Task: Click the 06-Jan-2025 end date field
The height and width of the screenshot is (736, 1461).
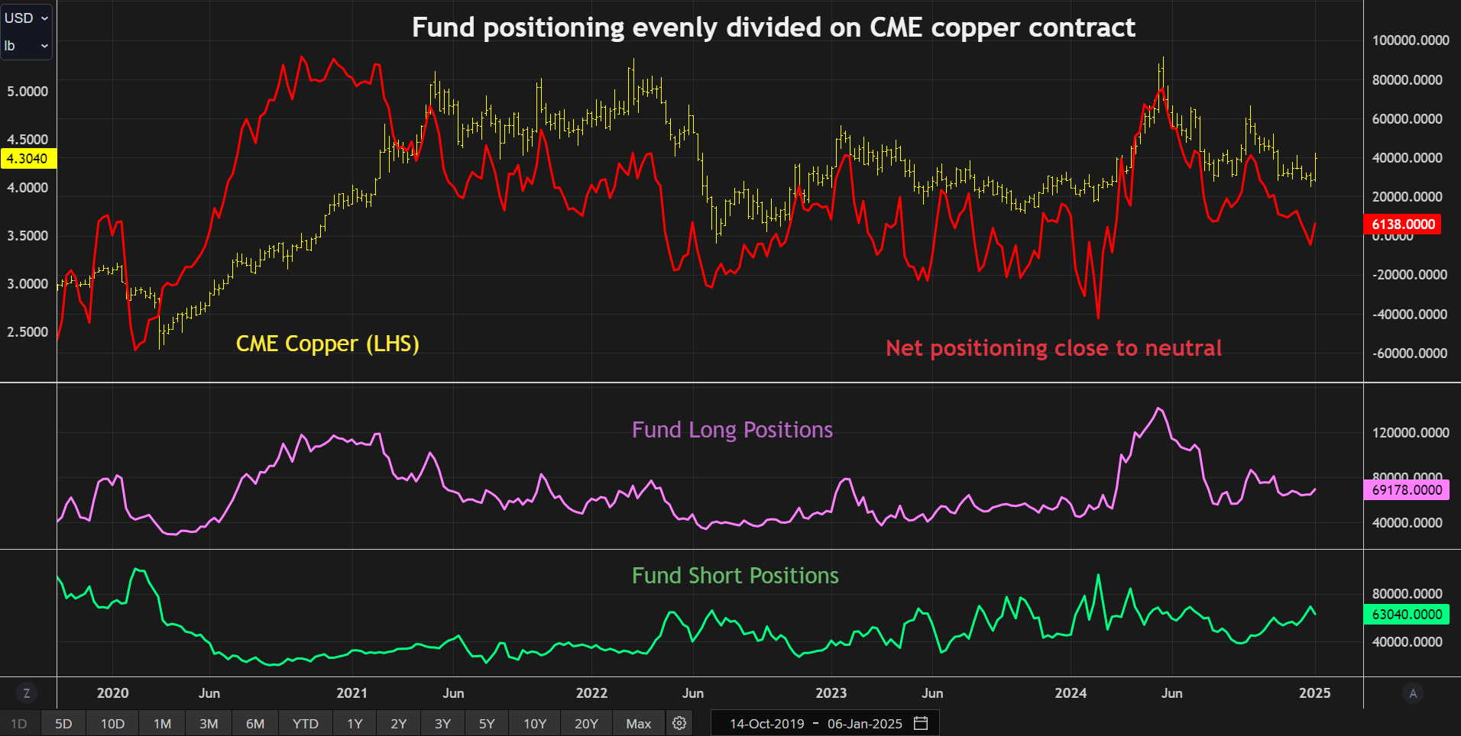Action: [864, 724]
